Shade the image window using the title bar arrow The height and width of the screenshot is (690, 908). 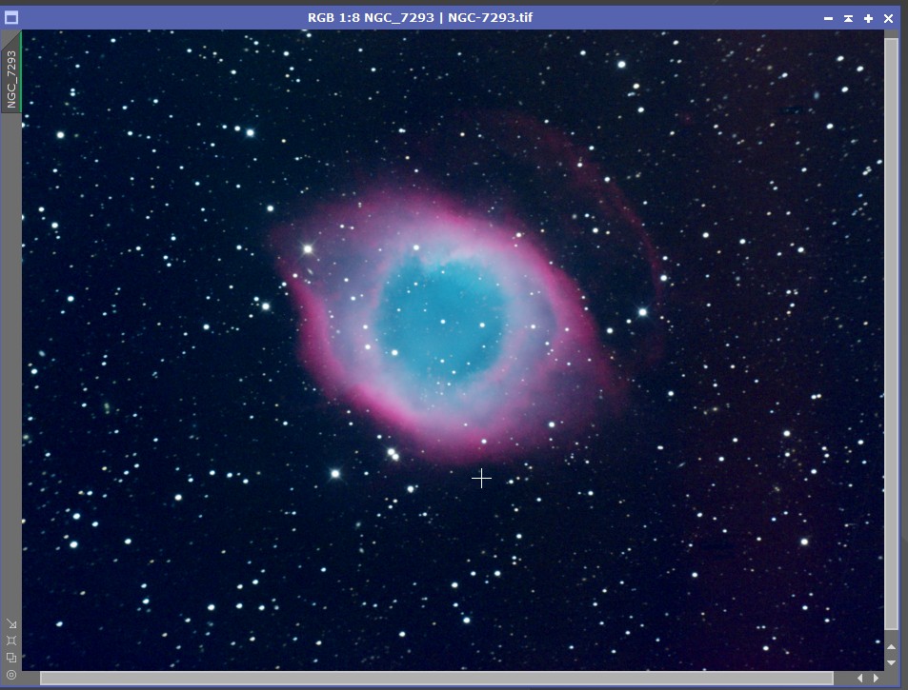click(x=848, y=18)
